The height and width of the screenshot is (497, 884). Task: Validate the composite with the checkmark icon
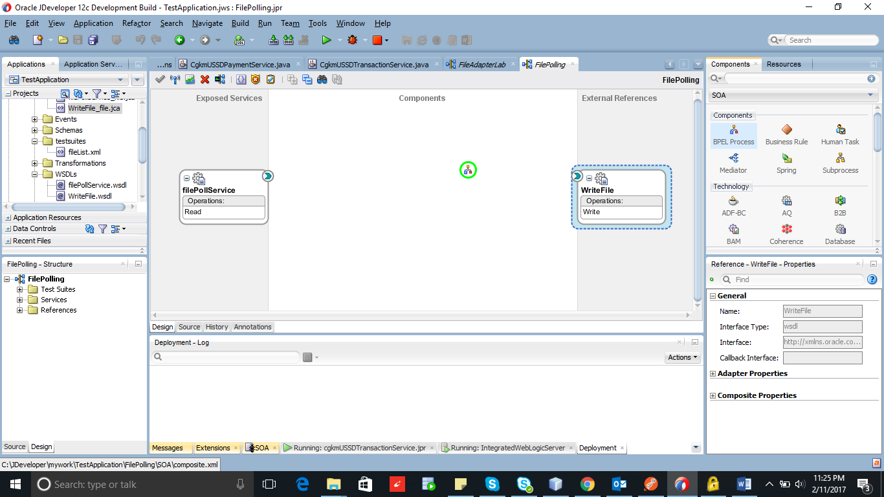[159, 79]
